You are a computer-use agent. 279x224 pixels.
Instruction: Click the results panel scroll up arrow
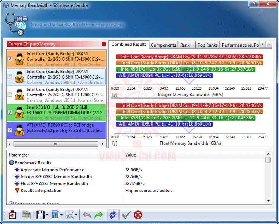268,154
